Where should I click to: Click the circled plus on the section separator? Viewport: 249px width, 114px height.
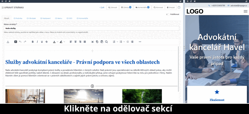pos(92,86)
